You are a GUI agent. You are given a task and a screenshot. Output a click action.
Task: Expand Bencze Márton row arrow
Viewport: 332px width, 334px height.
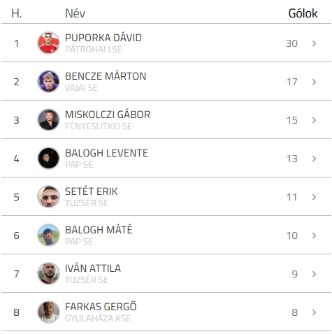(x=314, y=82)
